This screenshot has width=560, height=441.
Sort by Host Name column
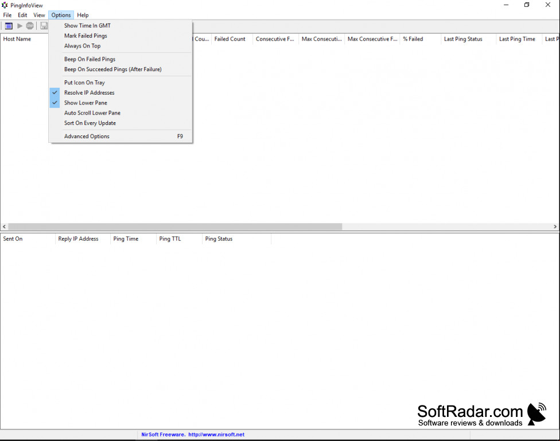24,39
